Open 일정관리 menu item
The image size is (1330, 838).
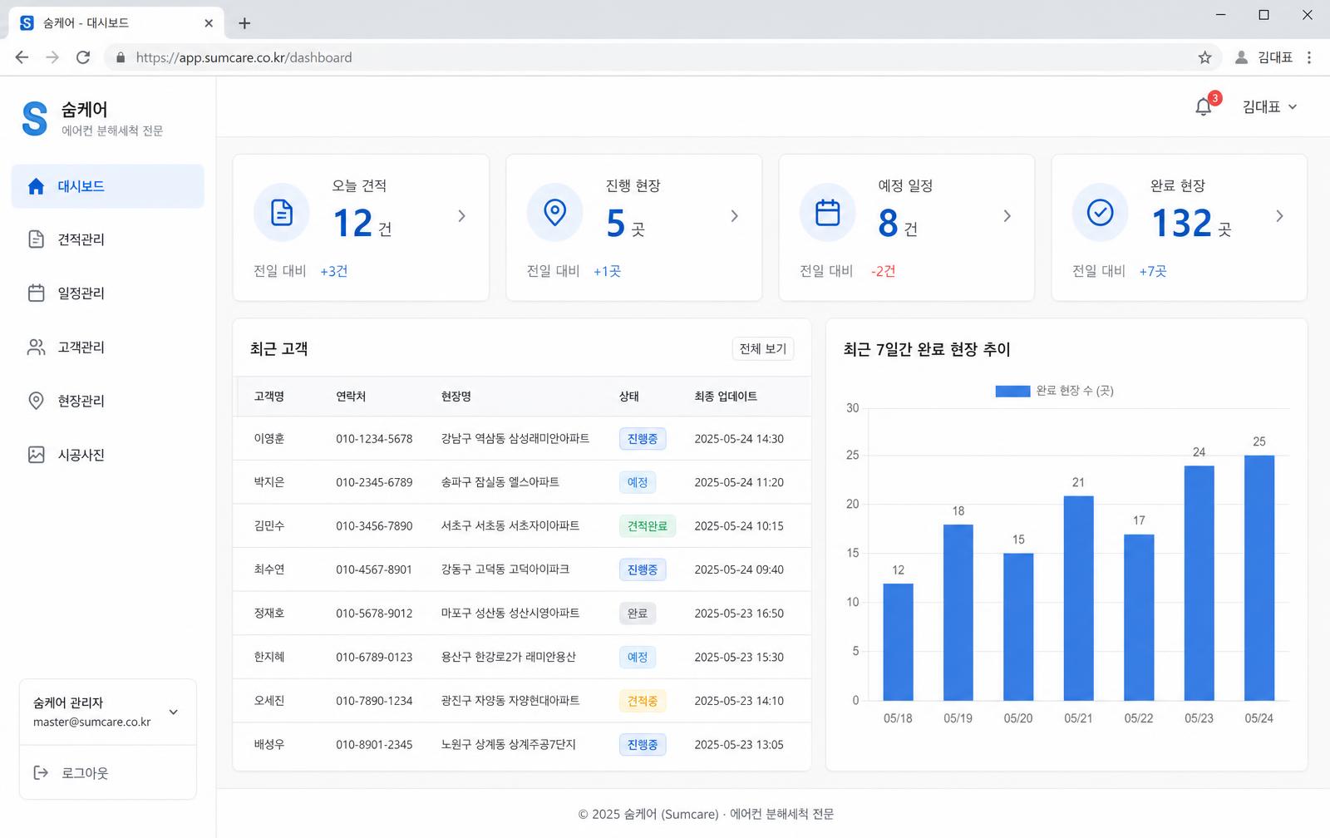coord(108,293)
